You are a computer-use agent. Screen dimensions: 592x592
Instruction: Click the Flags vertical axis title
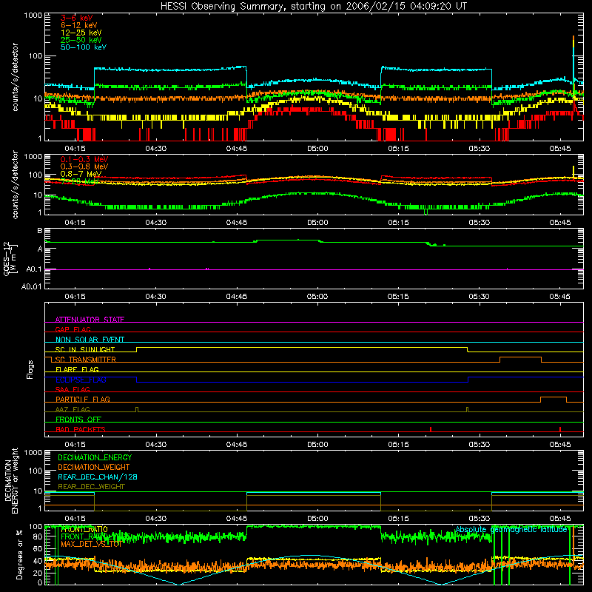click(30, 369)
